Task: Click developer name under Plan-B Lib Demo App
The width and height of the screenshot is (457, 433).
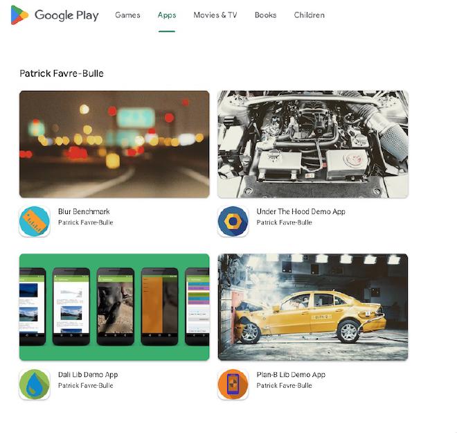Action: 284,385
